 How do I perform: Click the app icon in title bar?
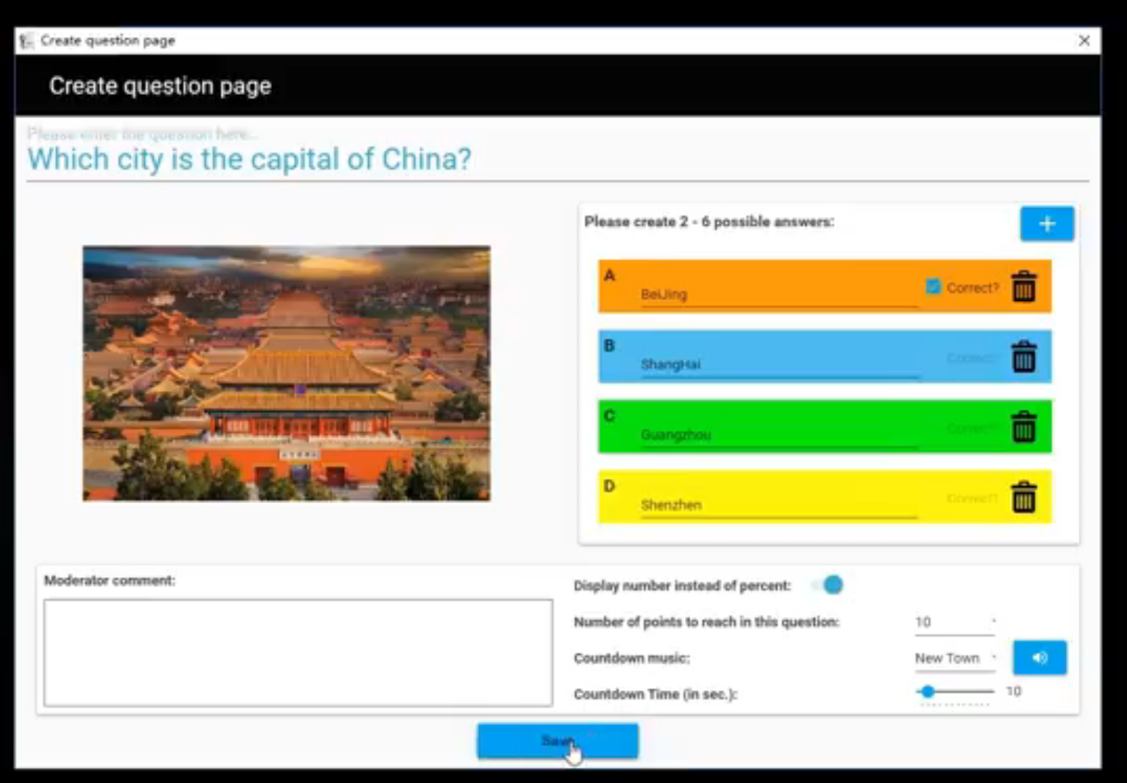[x=26, y=41]
